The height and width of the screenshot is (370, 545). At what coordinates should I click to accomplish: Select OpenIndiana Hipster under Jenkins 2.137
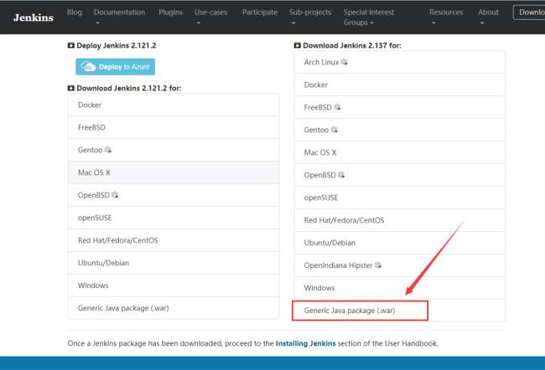400,265
